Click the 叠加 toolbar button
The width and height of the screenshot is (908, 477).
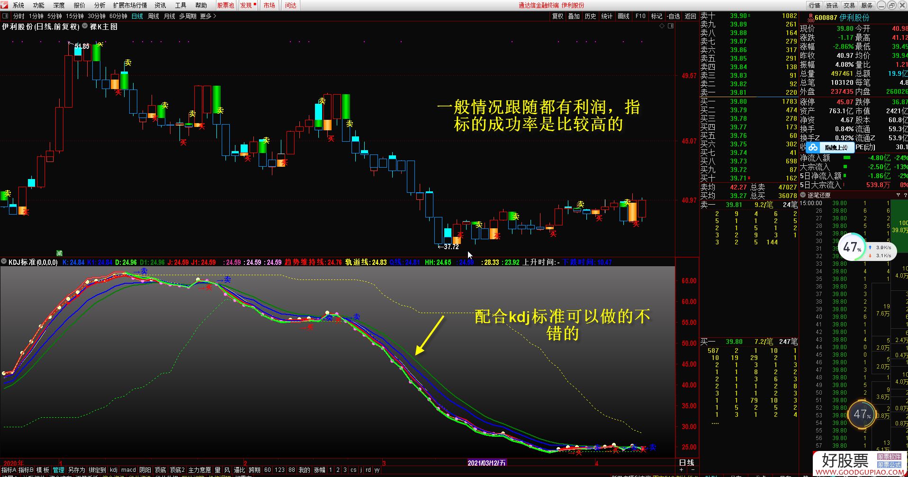(x=574, y=16)
